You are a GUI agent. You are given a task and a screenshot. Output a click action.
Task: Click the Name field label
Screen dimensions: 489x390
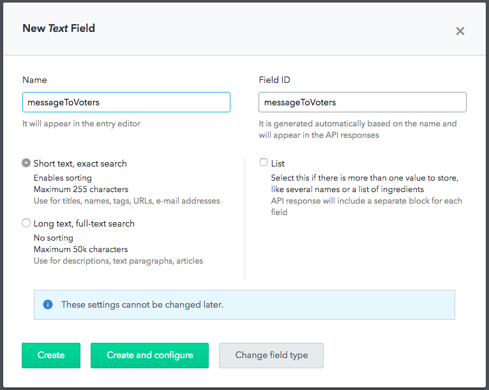coord(34,80)
